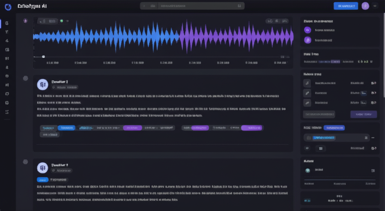Open the dropdown in the list panel's second row

click(364, 93)
